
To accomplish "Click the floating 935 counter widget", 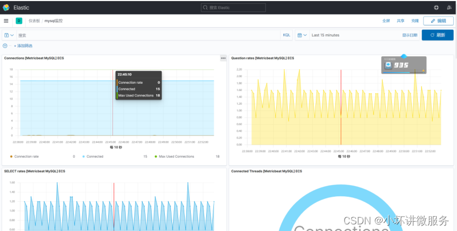I will [x=404, y=65].
